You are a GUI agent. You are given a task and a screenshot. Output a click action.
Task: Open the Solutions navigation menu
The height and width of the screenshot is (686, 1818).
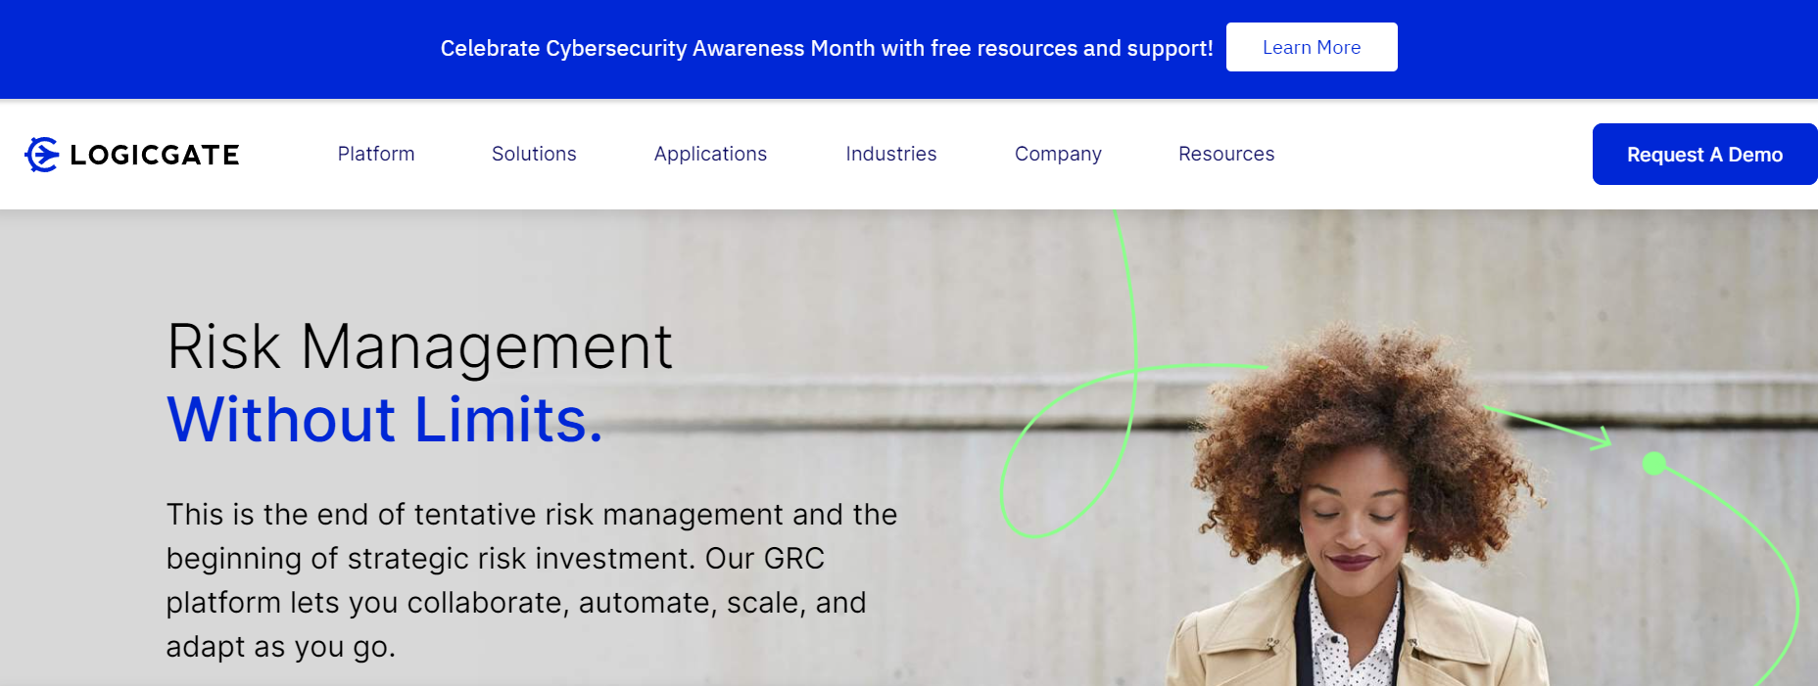point(534,154)
